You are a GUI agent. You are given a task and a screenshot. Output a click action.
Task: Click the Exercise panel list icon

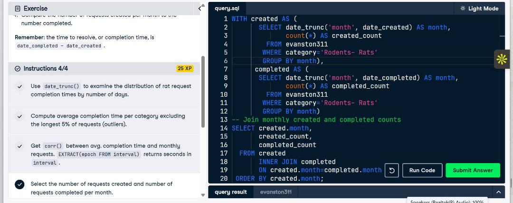(18, 9)
